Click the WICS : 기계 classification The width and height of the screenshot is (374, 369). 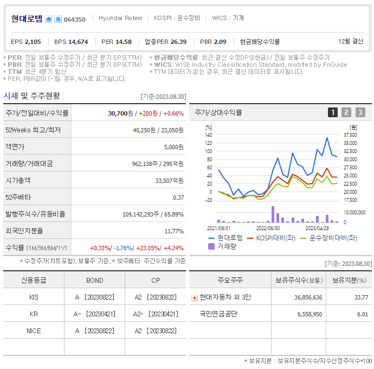(228, 18)
